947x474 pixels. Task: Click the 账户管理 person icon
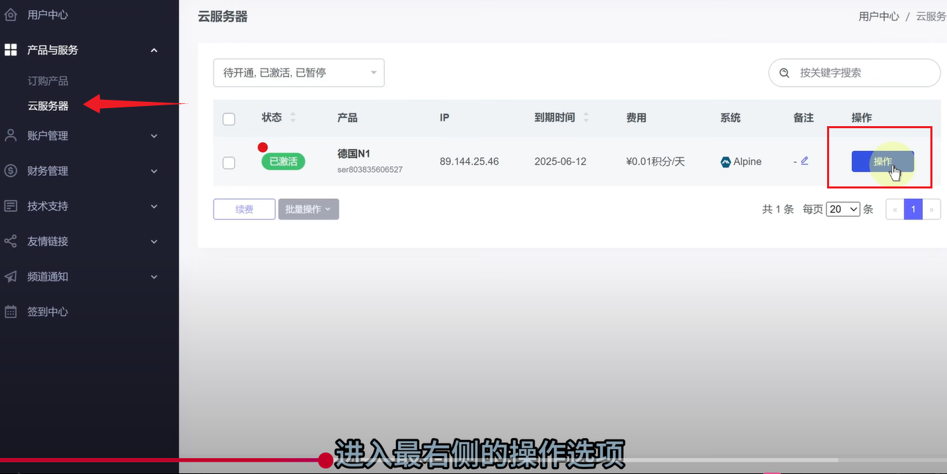[10, 136]
